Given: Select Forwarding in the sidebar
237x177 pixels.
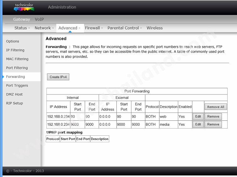Looking at the screenshot, I should coord(15,77).
